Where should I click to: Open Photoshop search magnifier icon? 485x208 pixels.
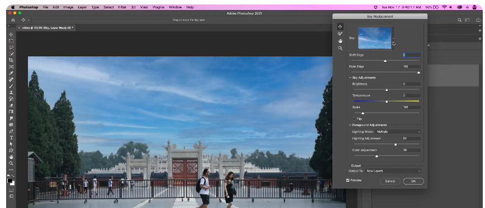[x=460, y=20]
